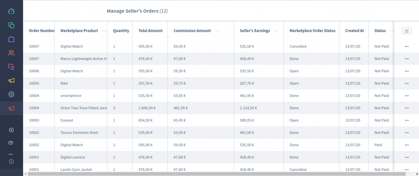Click the quantity 3 cell
This screenshot has width=419, height=176.
[114, 108]
